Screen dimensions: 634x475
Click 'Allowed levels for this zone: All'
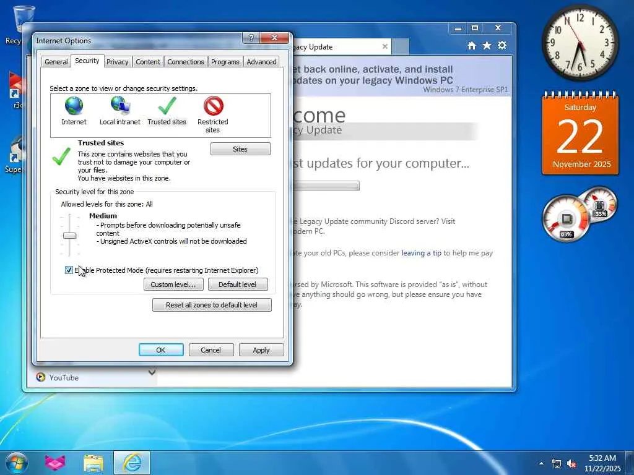(x=106, y=204)
